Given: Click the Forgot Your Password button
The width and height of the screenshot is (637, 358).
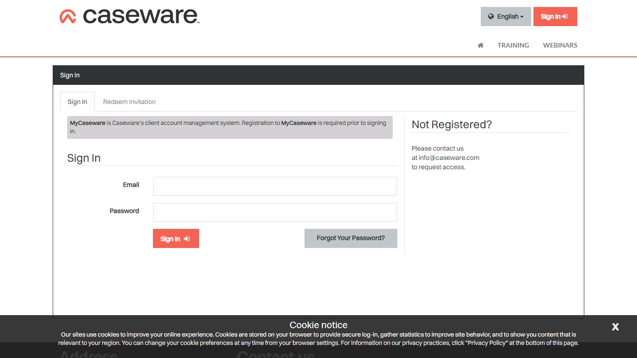Looking at the screenshot, I should 351,238.
